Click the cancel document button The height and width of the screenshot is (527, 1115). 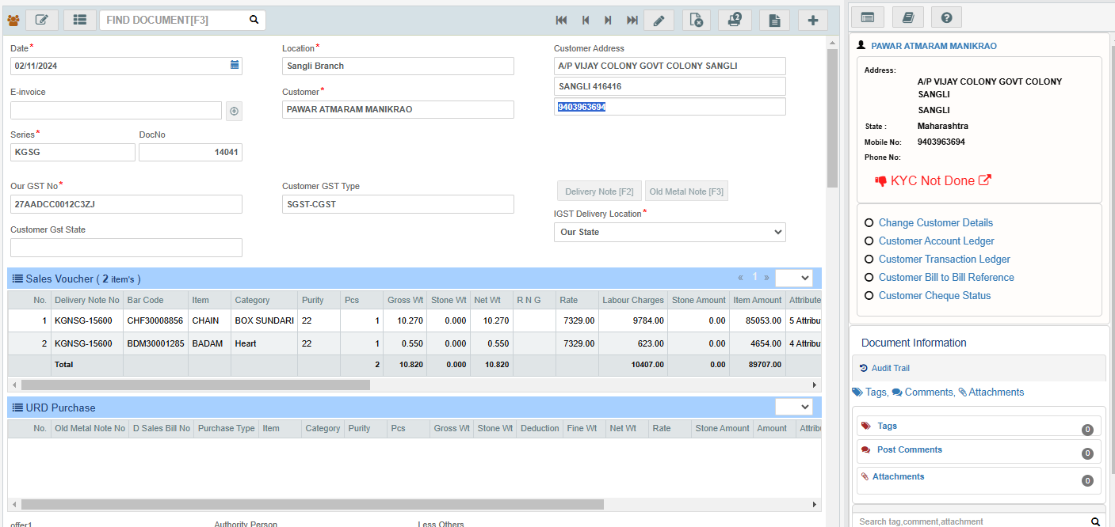pos(696,21)
